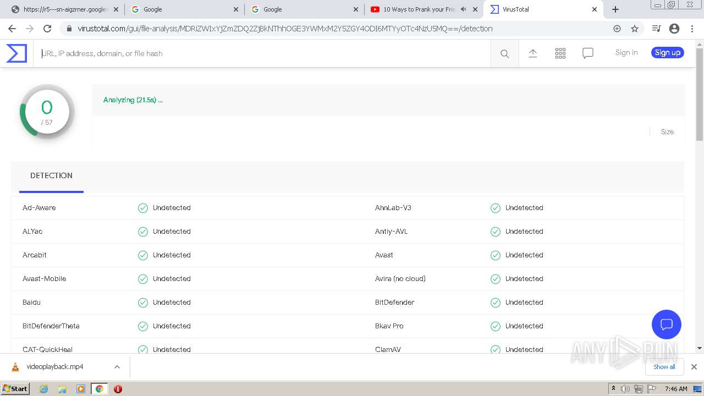Click the action center flag tray icon
Image resolution: width=704 pixels, height=396 pixels.
coord(652,389)
